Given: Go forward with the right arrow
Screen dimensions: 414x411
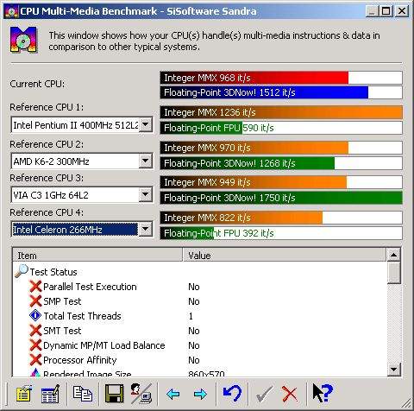Looking at the screenshot, I should tap(200, 394).
